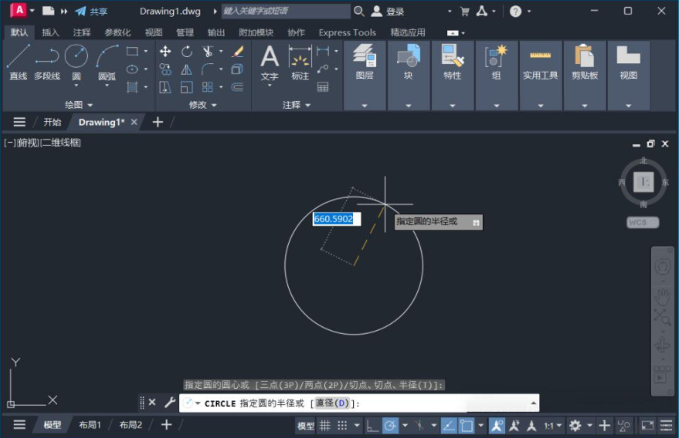Select the Ellipse draw tool
This screenshot has width=679, height=438.
(132, 69)
